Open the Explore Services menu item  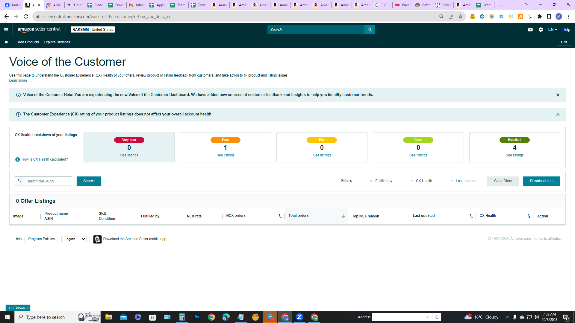pyautogui.click(x=57, y=42)
